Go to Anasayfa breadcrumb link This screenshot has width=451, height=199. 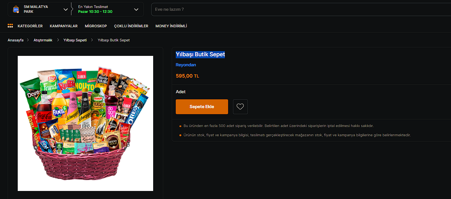point(16,40)
